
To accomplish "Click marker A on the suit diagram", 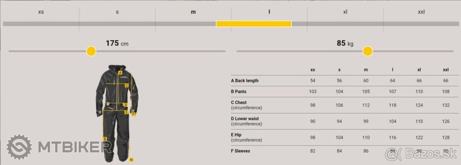I will click(x=120, y=72).
